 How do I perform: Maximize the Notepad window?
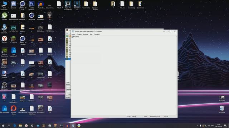point(169,31)
